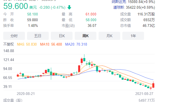This screenshot has height=102, width=173.
Task: Click the 121.44 y-axis label
Action: [9, 60]
